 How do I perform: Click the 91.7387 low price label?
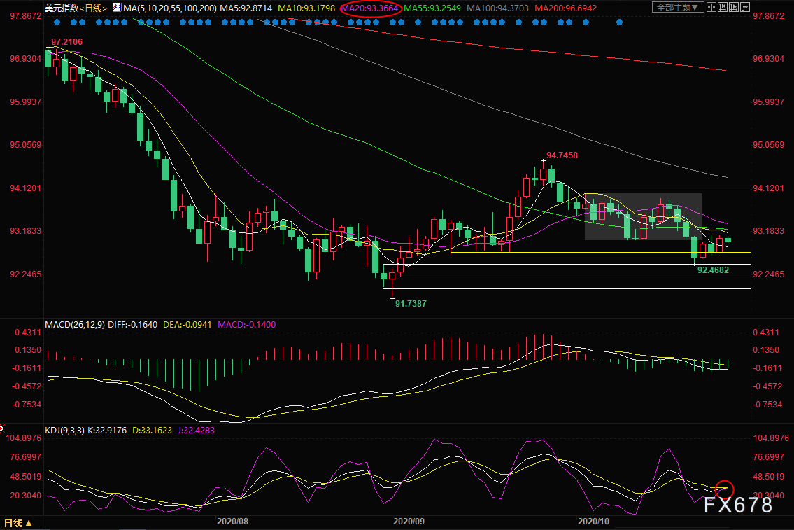[411, 304]
